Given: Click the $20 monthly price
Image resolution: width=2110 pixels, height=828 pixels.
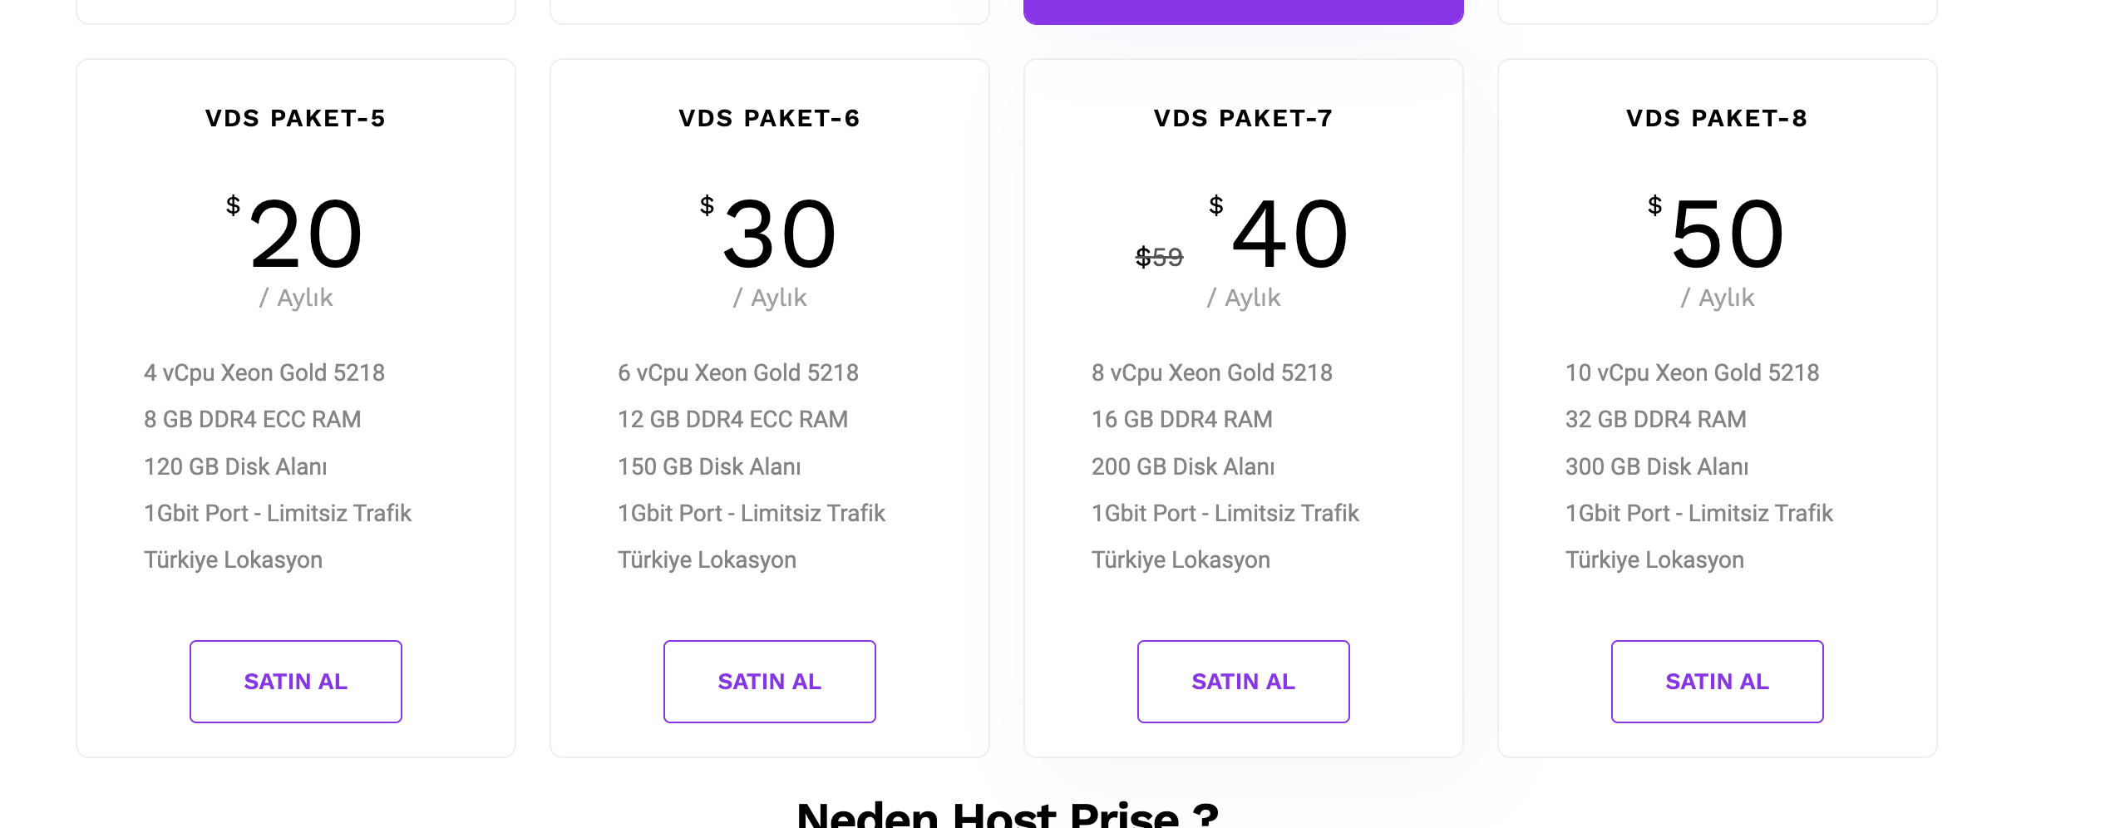Looking at the screenshot, I should pyautogui.click(x=295, y=234).
